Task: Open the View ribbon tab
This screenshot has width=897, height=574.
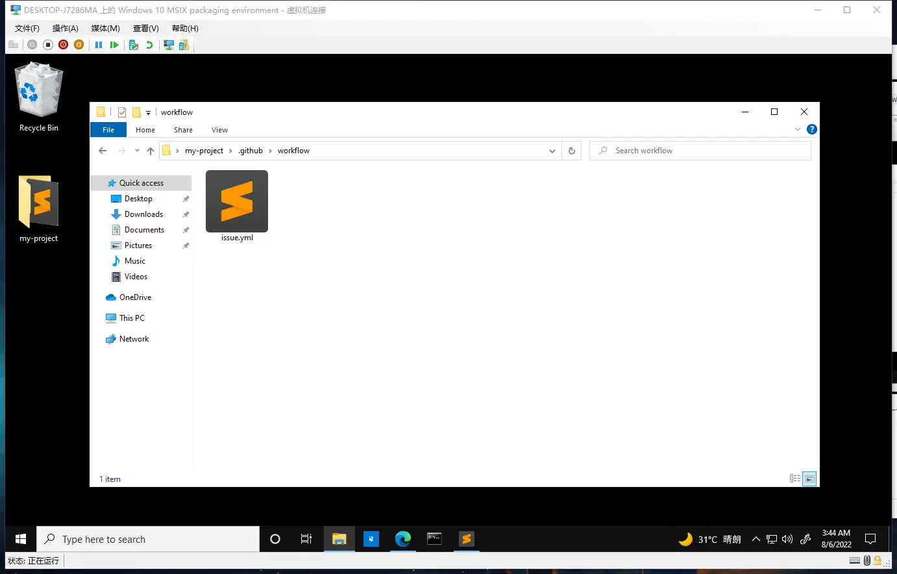Action: click(x=219, y=130)
